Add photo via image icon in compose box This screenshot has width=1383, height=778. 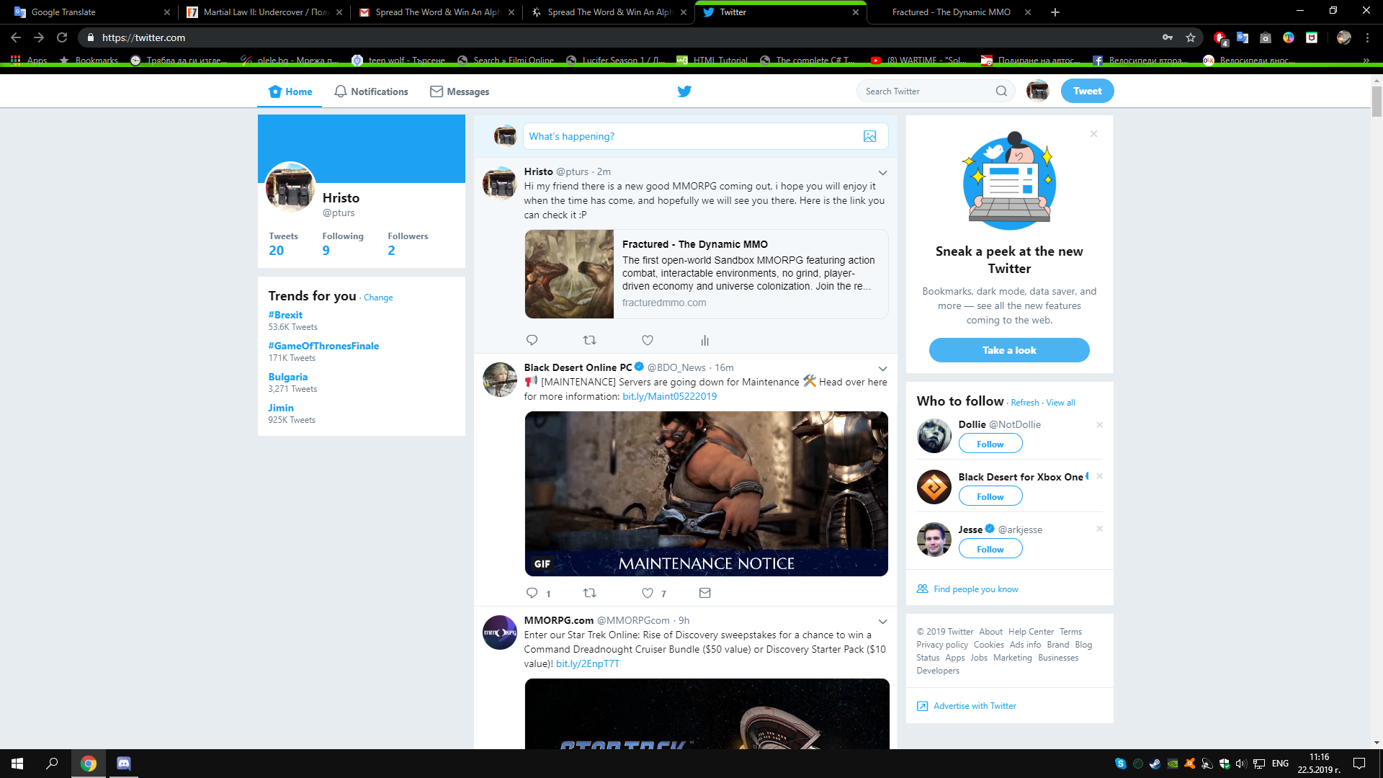pyautogui.click(x=870, y=136)
